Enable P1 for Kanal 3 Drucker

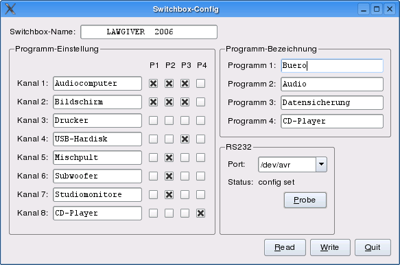click(x=153, y=121)
